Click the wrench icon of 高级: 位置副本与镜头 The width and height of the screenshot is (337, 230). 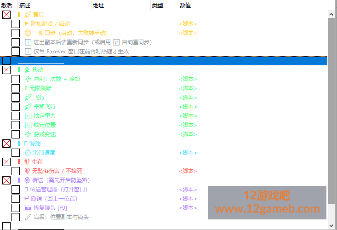tap(28, 217)
